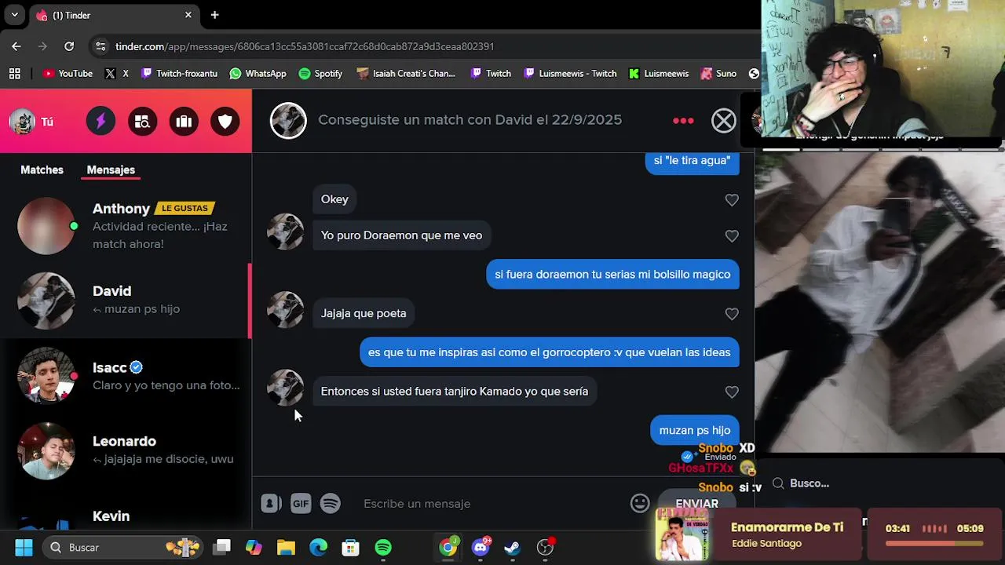Open the GIF picker button

coord(301,504)
